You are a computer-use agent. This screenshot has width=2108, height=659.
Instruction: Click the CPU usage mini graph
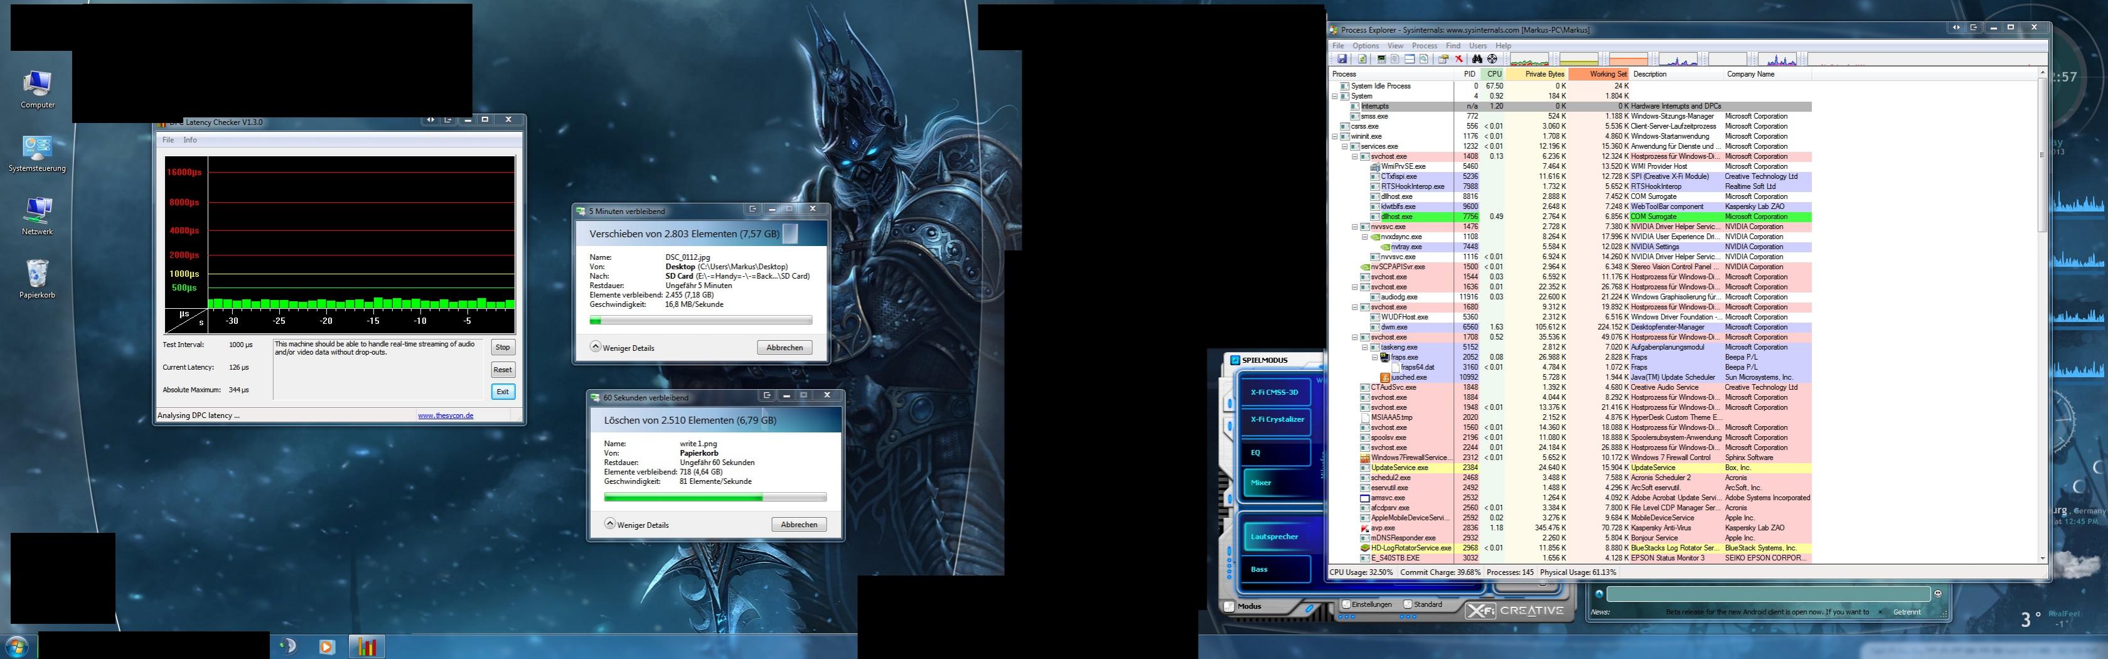click(x=1529, y=59)
